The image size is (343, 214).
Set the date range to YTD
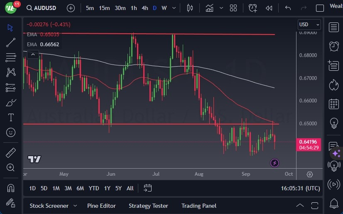pos(94,188)
